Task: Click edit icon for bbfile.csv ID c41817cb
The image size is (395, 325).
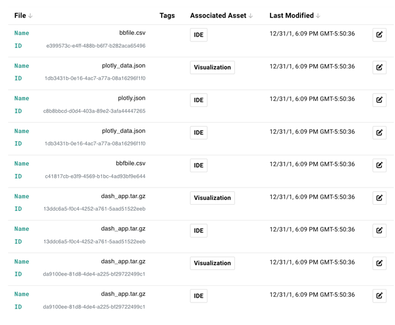Action: click(379, 165)
